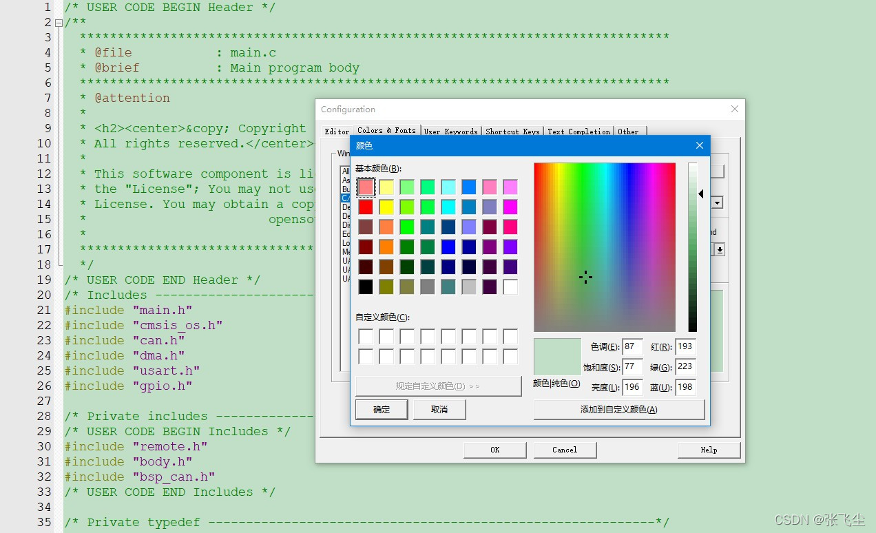Click the 'USER CODE END Includes' comment line
Image resolution: width=876 pixels, height=533 pixels.
click(x=169, y=492)
